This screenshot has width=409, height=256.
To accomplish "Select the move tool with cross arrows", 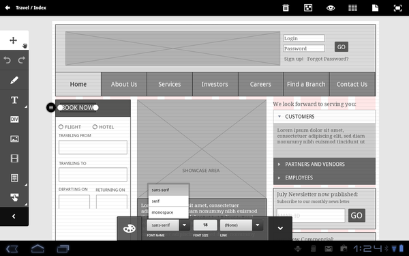I will click(14, 40).
